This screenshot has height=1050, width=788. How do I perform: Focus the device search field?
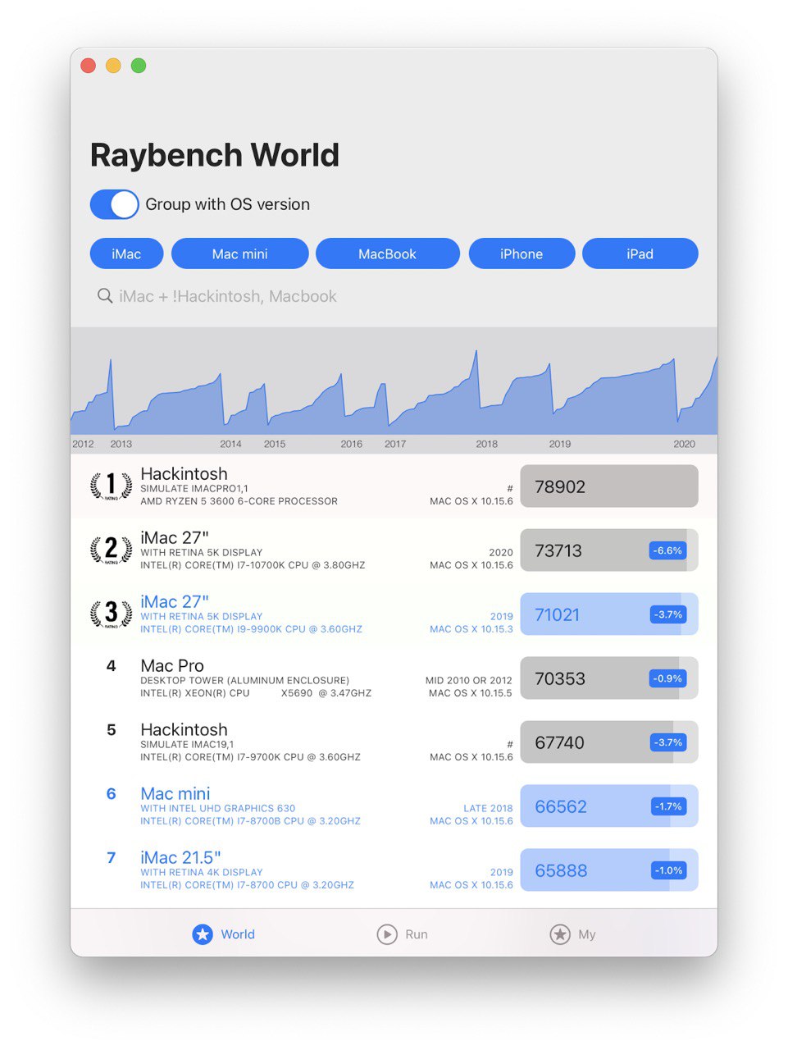[394, 296]
